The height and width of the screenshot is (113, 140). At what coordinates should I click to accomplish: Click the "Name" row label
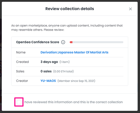pyautogui.click(x=21, y=52)
